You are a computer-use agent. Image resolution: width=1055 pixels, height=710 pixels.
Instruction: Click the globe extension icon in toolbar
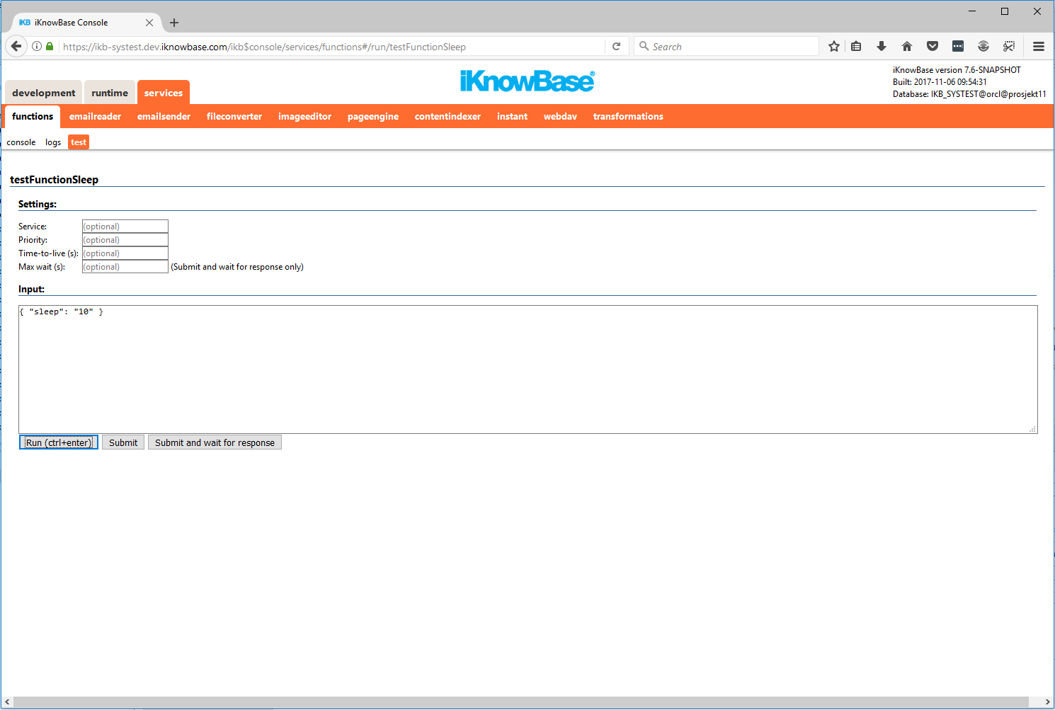[983, 47]
